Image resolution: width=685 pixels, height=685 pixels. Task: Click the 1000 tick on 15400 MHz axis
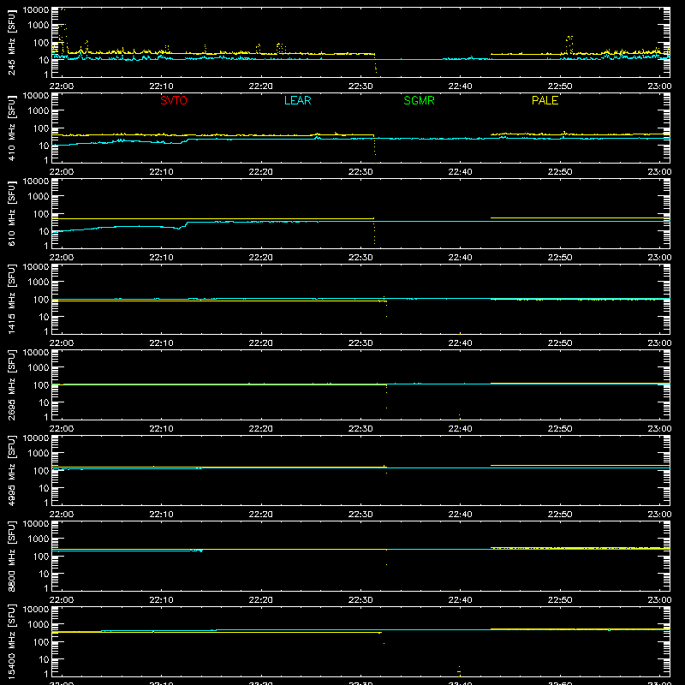(39, 625)
